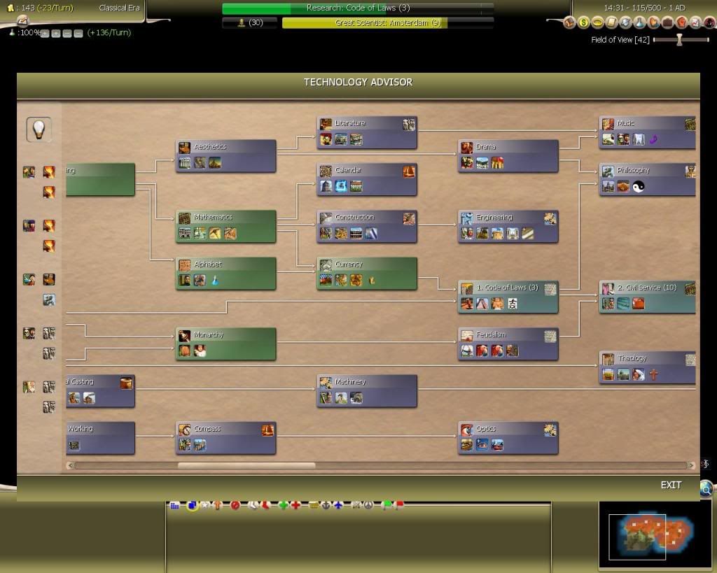Click the Calendar tech portrait icon
Image resolution: width=717 pixels, height=573 pixels.
click(x=326, y=171)
